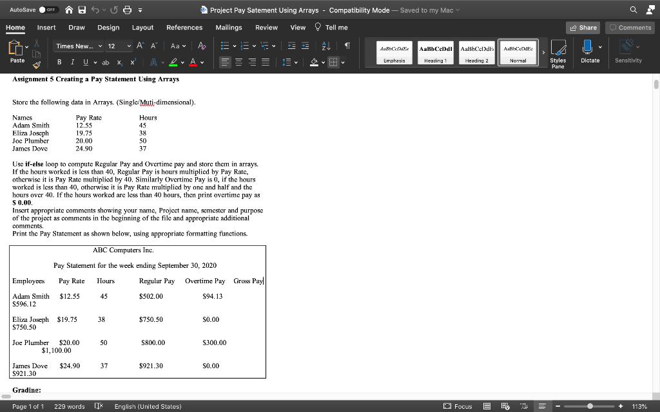Start Dictate with the microphone icon
The height and width of the screenshot is (412, 660).
tap(587, 47)
